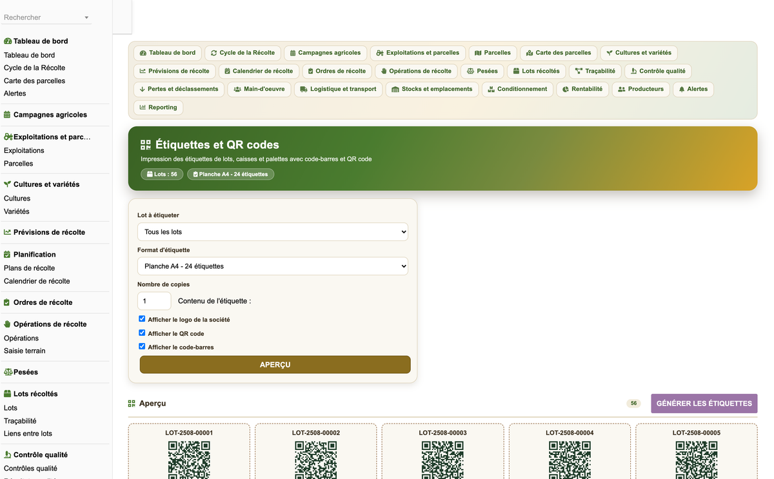
Task: Click the balance icon on Pesées chip
Action: [x=470, y=71]
